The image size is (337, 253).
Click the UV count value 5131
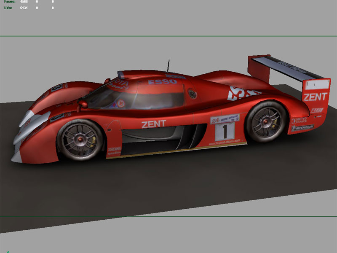point(24,8)
